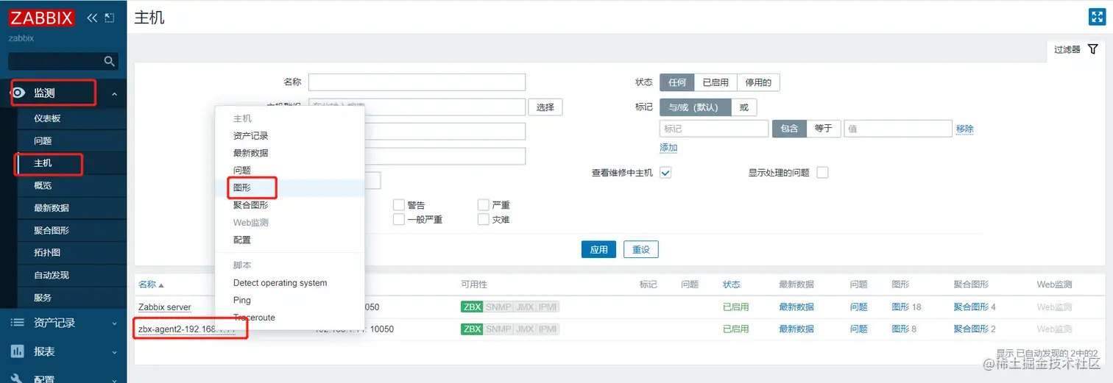Check 显示处理的问题 checkbox
The height and width of the screenshot is (383, 1113).
point(822,173)
